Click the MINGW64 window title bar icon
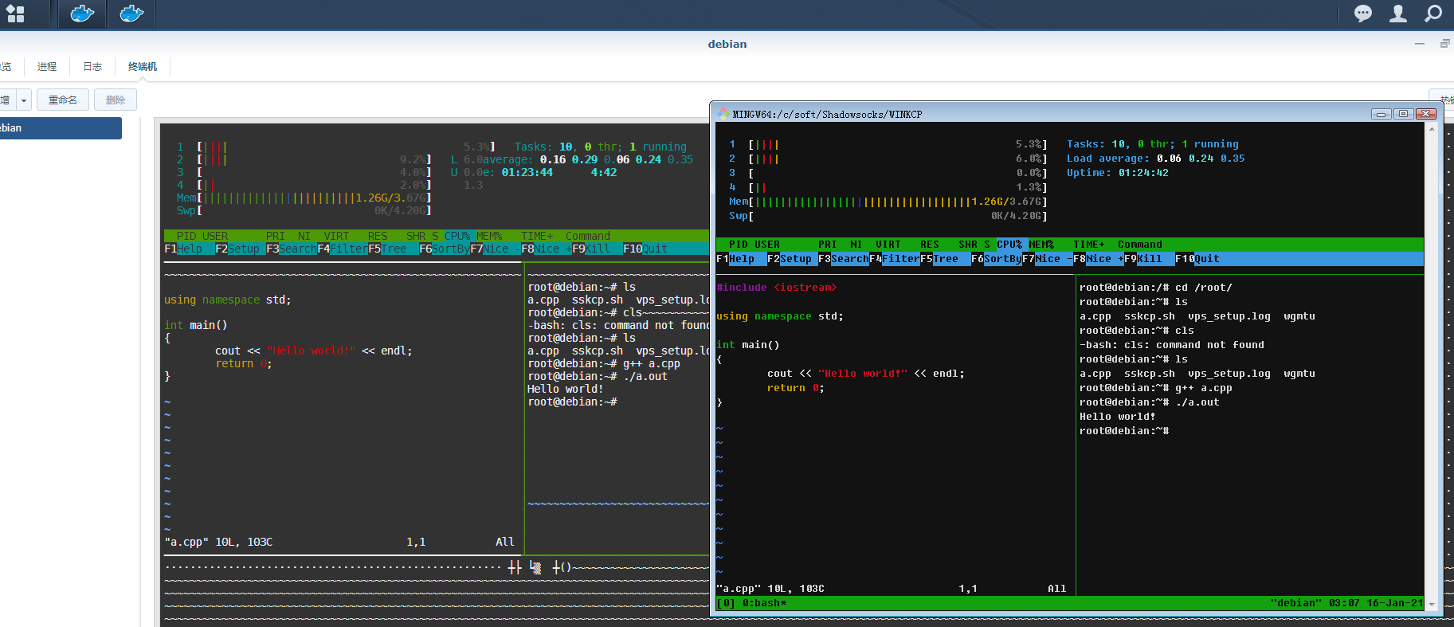The image size is (1454, 627). [x=723, y=114]
